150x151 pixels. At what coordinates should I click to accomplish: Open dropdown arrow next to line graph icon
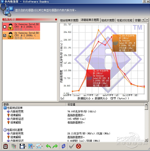42,146
